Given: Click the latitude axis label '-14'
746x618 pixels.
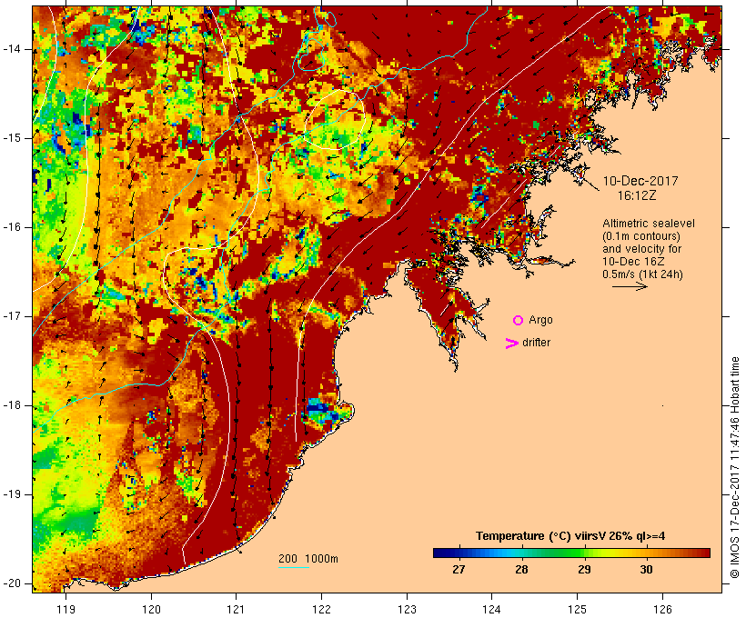Looking at the screenshot, I should [x=12, y=49].
